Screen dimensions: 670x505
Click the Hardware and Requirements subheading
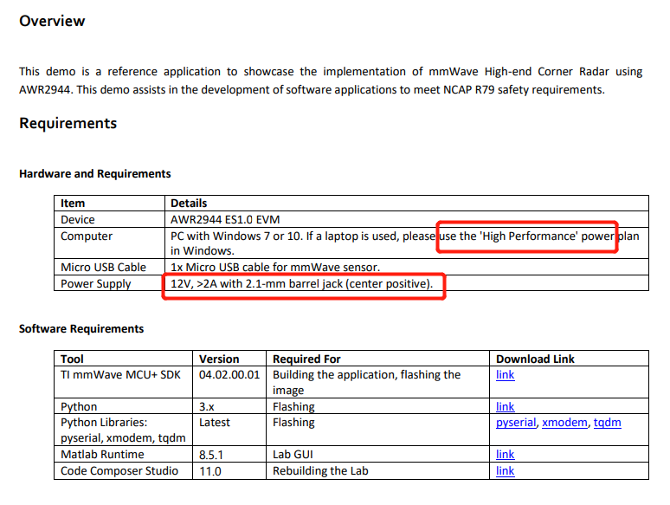click(95, 173)
